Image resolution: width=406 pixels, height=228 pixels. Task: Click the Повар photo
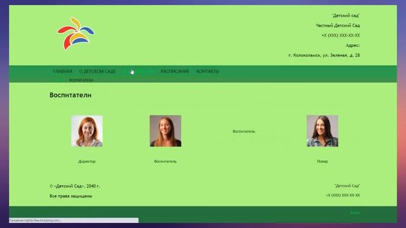[x=322, y=131]
